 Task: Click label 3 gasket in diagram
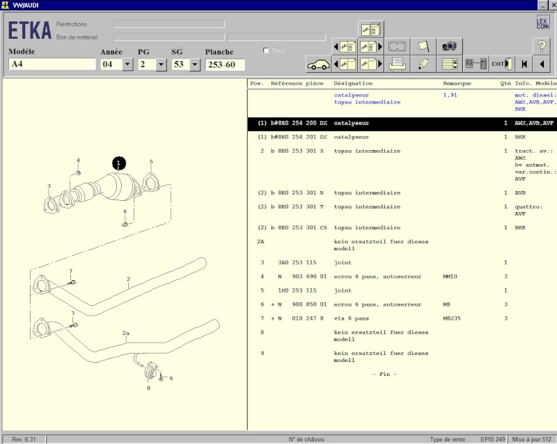tap(49, 186)
